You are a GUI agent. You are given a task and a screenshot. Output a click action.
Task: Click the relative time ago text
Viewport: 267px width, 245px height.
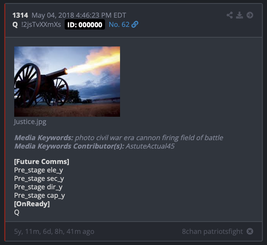click(54, 232)
